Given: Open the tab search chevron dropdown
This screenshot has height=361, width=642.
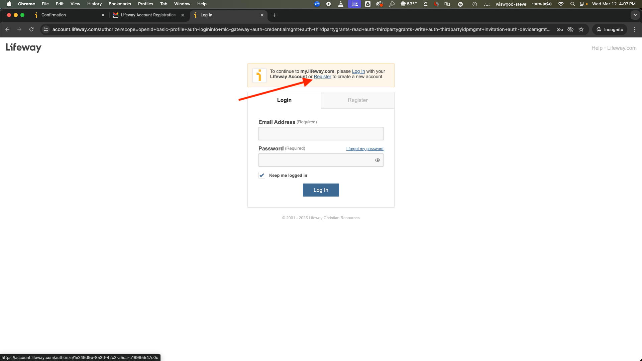Looking at the screenshot, I should [x=635, y=15].
